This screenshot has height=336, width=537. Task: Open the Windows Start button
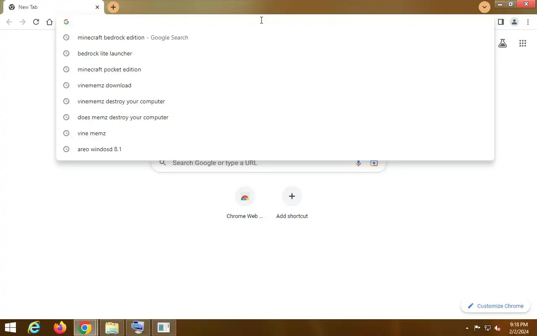pos(10,328)
